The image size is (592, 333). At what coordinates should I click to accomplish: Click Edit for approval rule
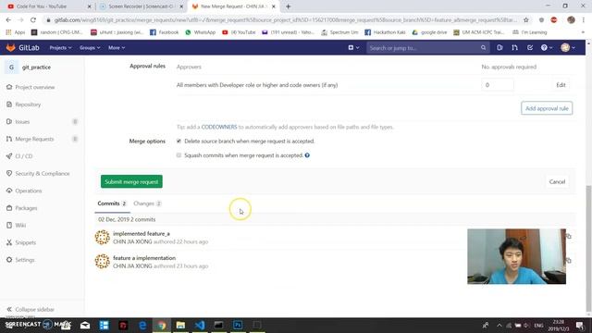tap(561, 85)
